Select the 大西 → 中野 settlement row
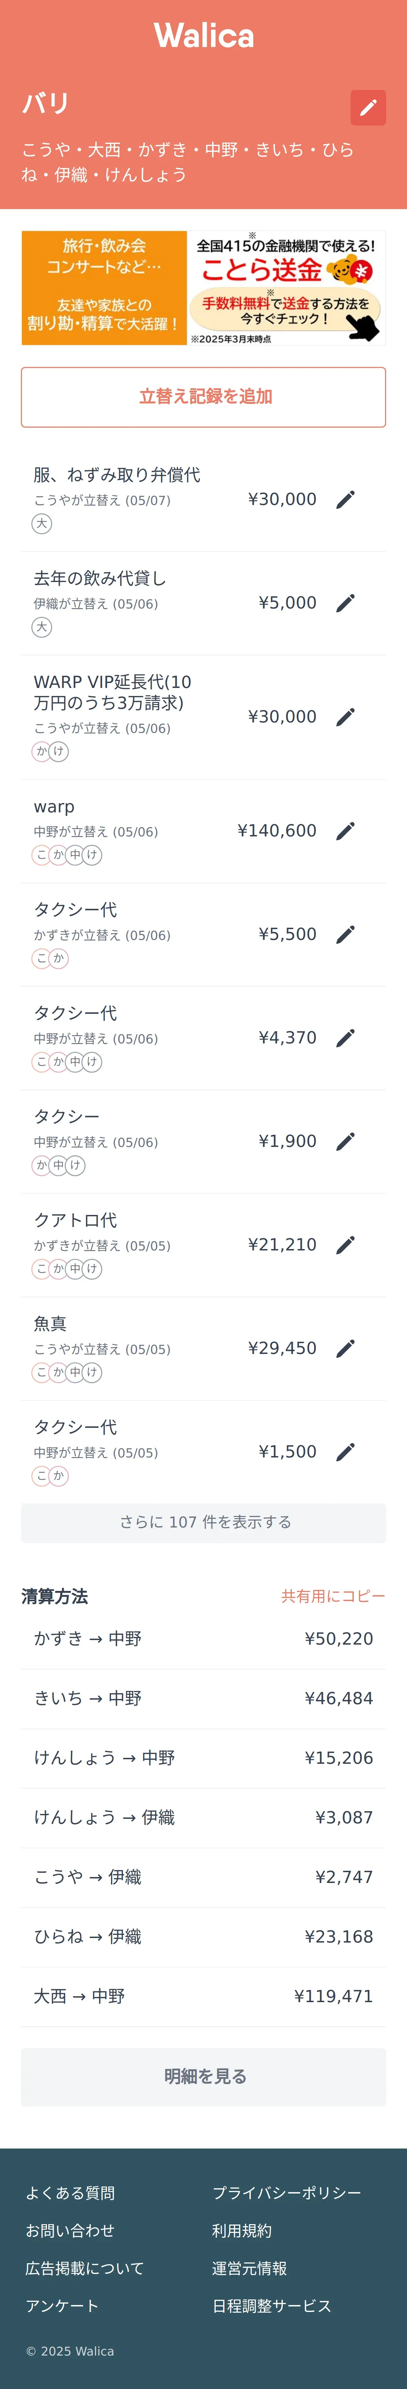Viewport: 407px width, 2389px height. point(203,1996)
